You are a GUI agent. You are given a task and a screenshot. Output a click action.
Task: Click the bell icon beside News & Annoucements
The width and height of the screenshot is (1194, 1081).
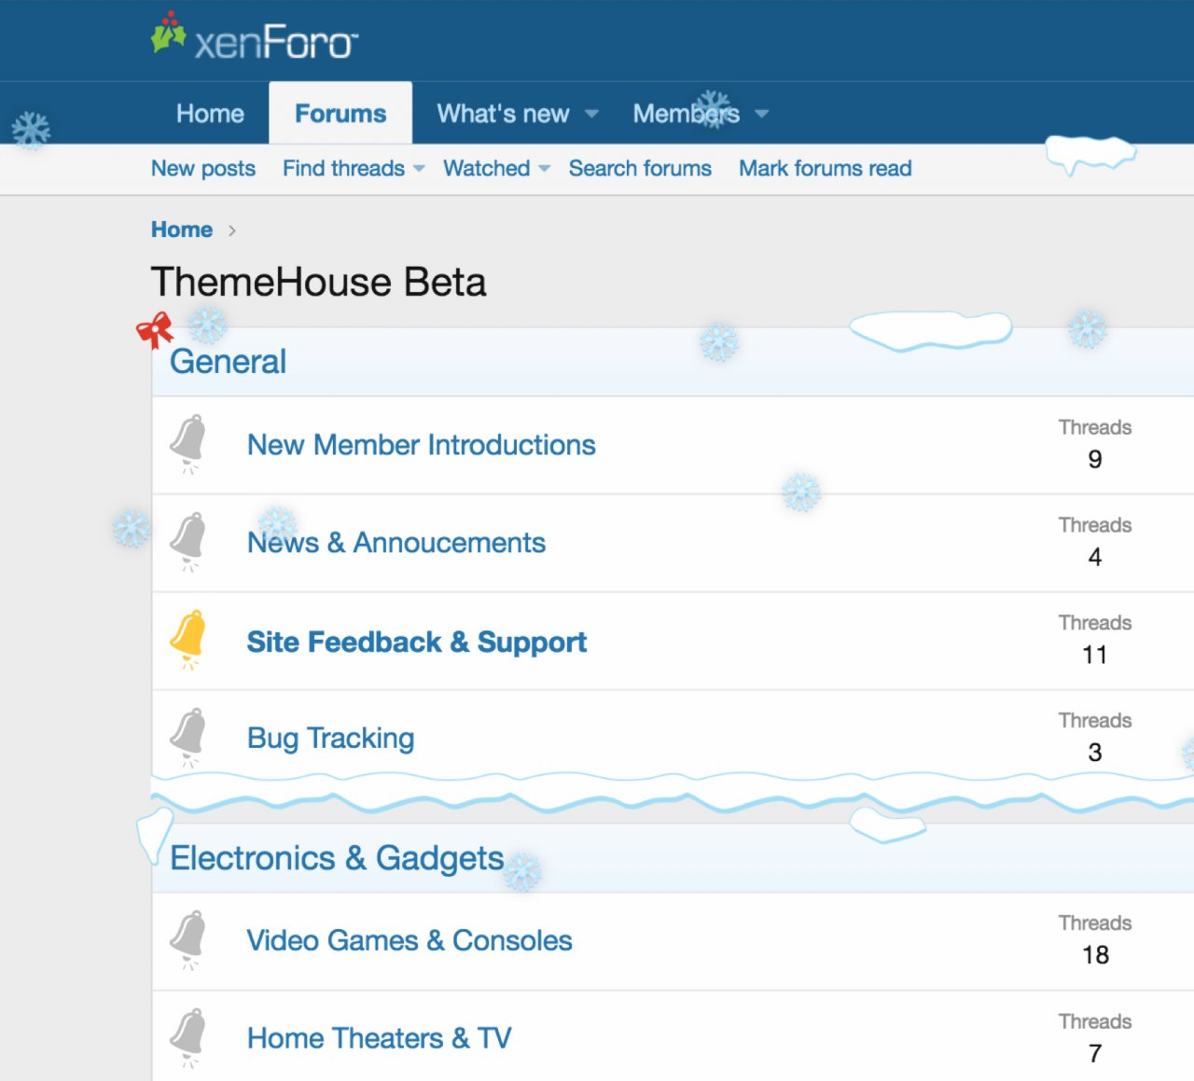(x=188, y=540)
